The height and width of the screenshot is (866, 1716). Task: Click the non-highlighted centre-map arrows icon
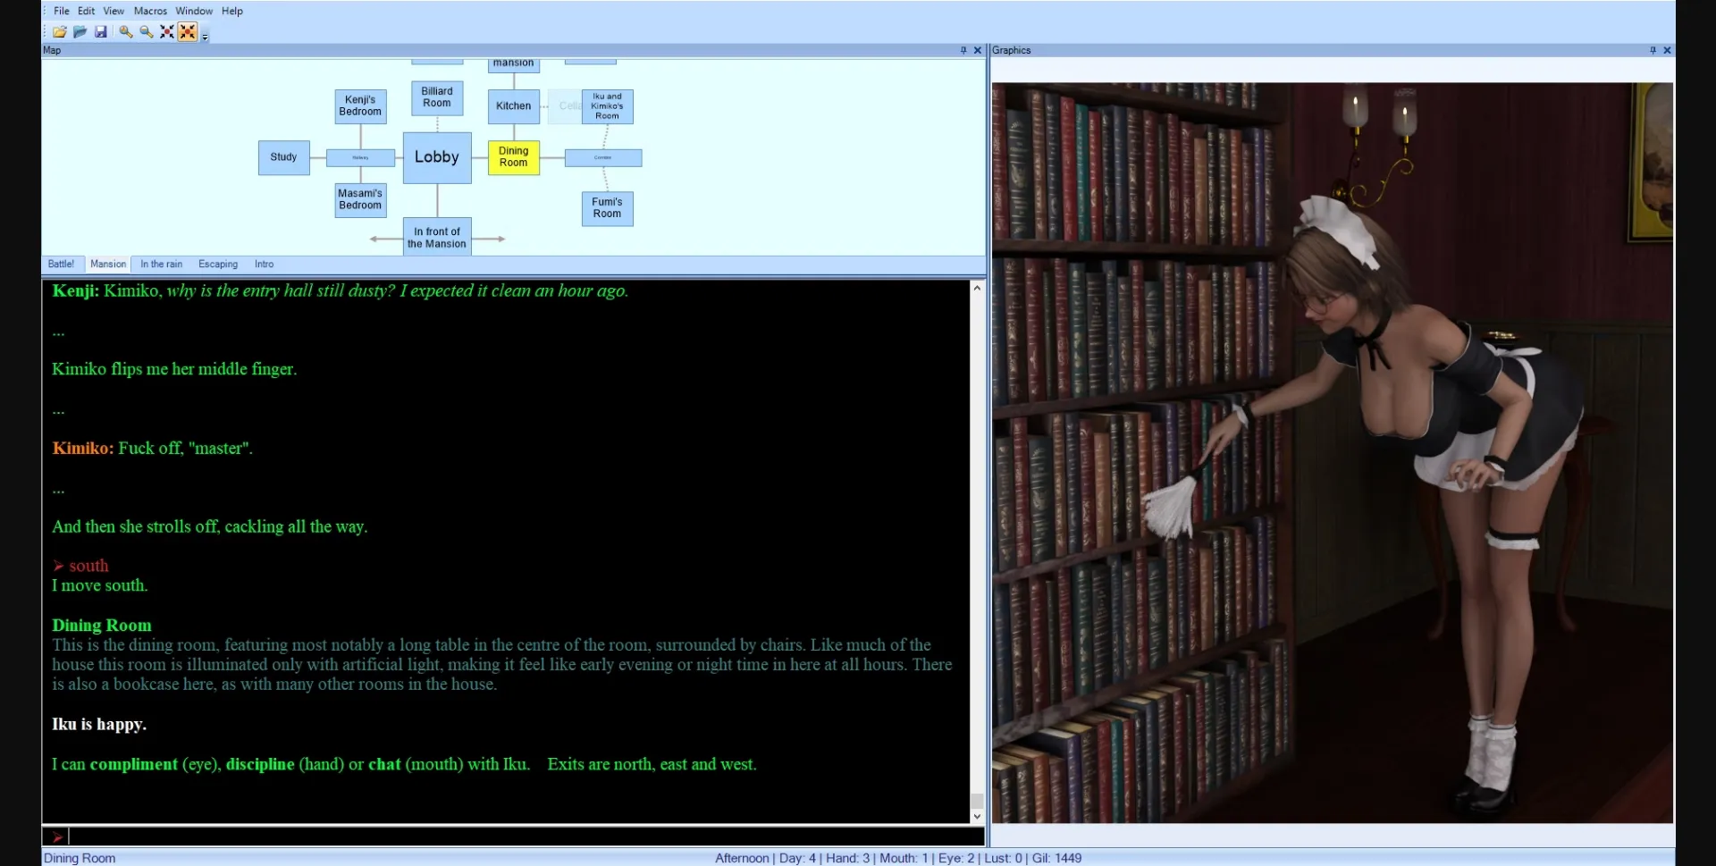[167, 32]
